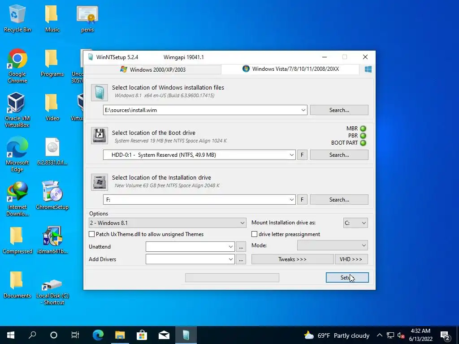
Task: Click the muted volume tray icon
Action: point(401,335)
